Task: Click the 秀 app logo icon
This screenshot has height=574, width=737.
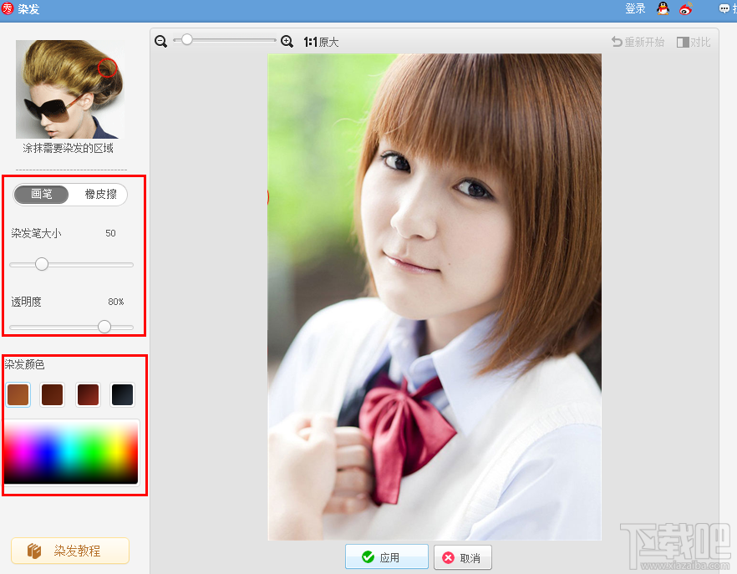Action: 8,8
